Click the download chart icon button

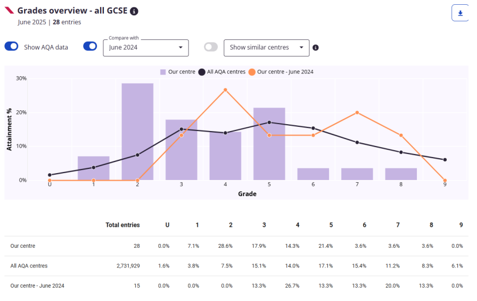point(460,13)
